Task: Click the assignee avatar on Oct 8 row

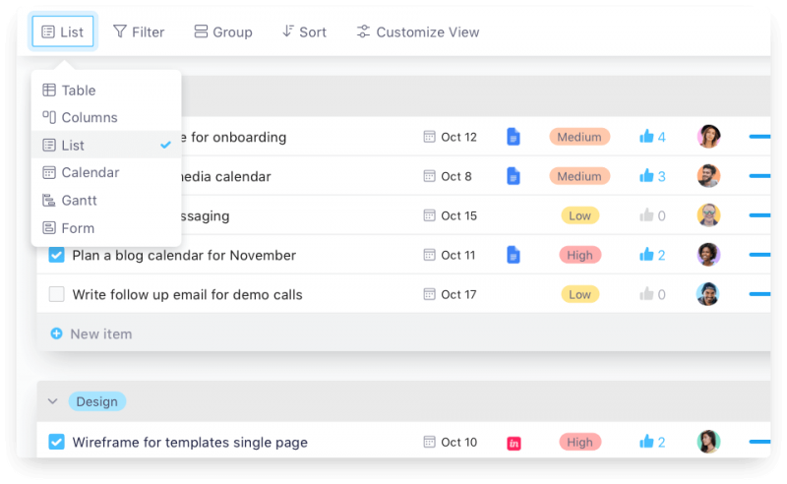Action: (x=708, y=176)
